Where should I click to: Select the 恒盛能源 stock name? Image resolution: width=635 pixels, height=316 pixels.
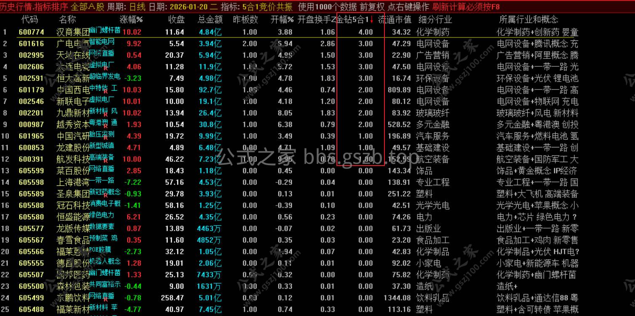tap(73, 217)
